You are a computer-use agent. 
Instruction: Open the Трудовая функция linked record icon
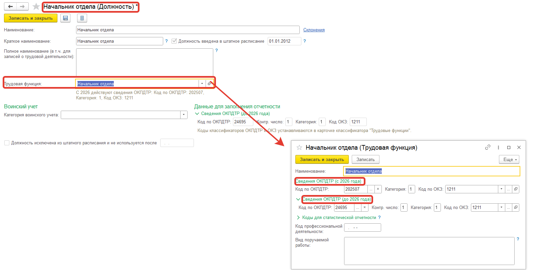[209, 84]
